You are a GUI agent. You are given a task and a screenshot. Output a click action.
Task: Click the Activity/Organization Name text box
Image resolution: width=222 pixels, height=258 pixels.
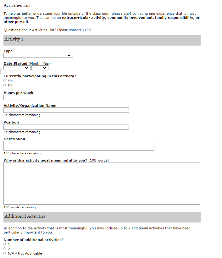(66, 110)
